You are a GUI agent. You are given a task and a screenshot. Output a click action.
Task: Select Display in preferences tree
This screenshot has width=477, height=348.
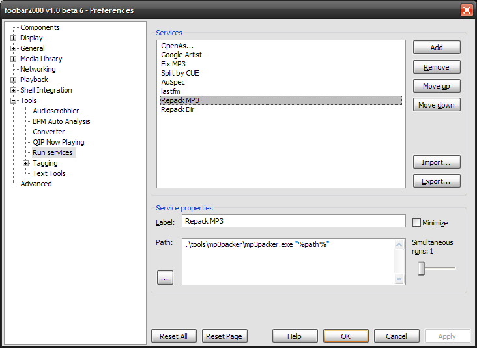pyautogui.click(x=31, y=38)
